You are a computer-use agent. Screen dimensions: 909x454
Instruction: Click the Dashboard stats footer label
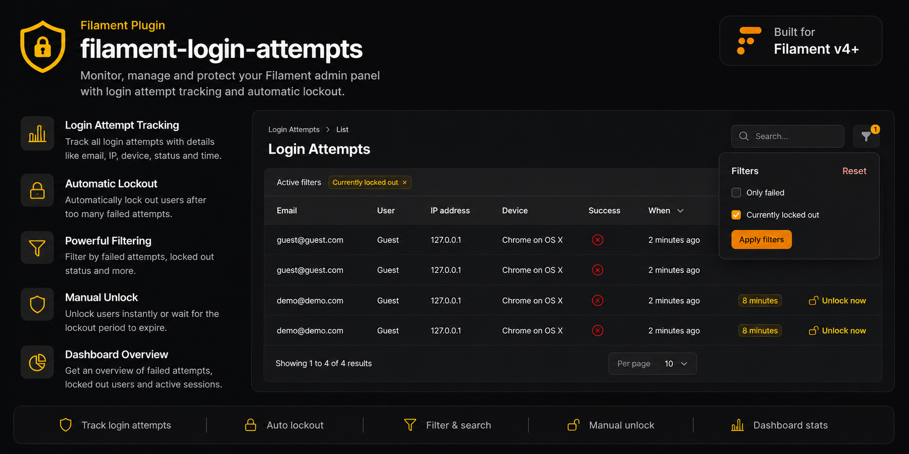(791, 425)
